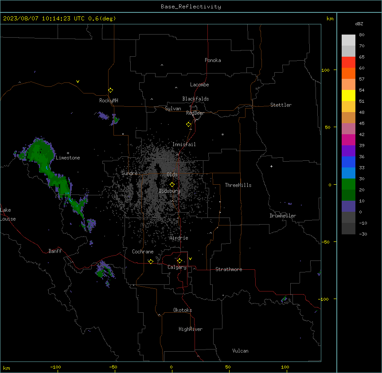
Task: Click the Didsbury label
Action: (170, 191)
